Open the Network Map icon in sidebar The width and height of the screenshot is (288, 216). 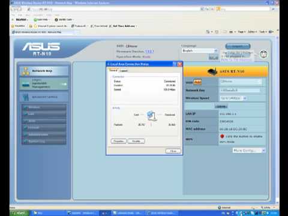[25, 71]
